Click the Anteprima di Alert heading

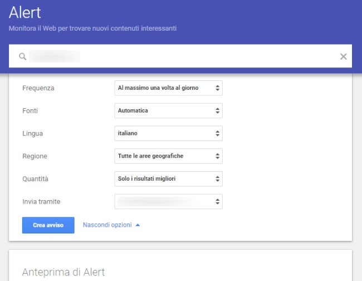click(x=63, y=272)
